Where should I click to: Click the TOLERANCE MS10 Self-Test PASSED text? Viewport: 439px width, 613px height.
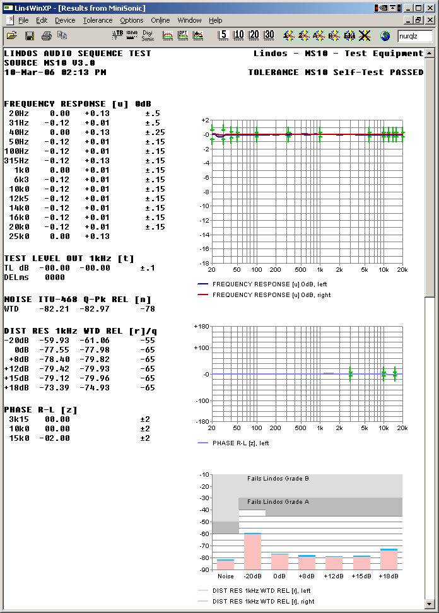click(336, 73)
